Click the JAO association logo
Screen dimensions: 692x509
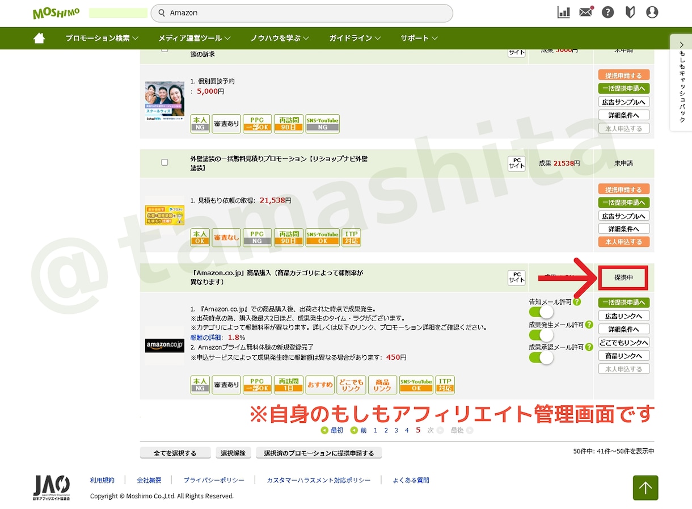(x=52, y=487)
